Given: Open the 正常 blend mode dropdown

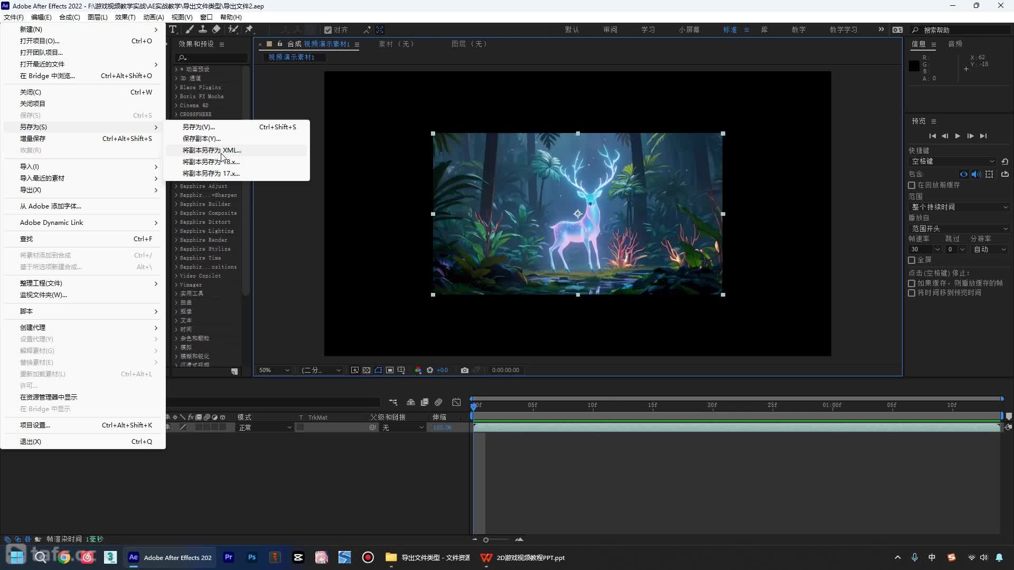Looking at the screenshot, I should click(265, 427).
